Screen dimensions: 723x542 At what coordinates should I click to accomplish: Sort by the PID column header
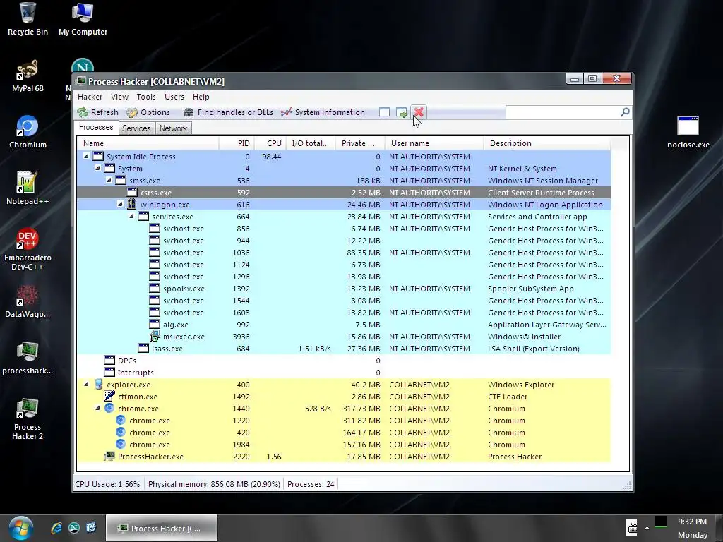237,143
